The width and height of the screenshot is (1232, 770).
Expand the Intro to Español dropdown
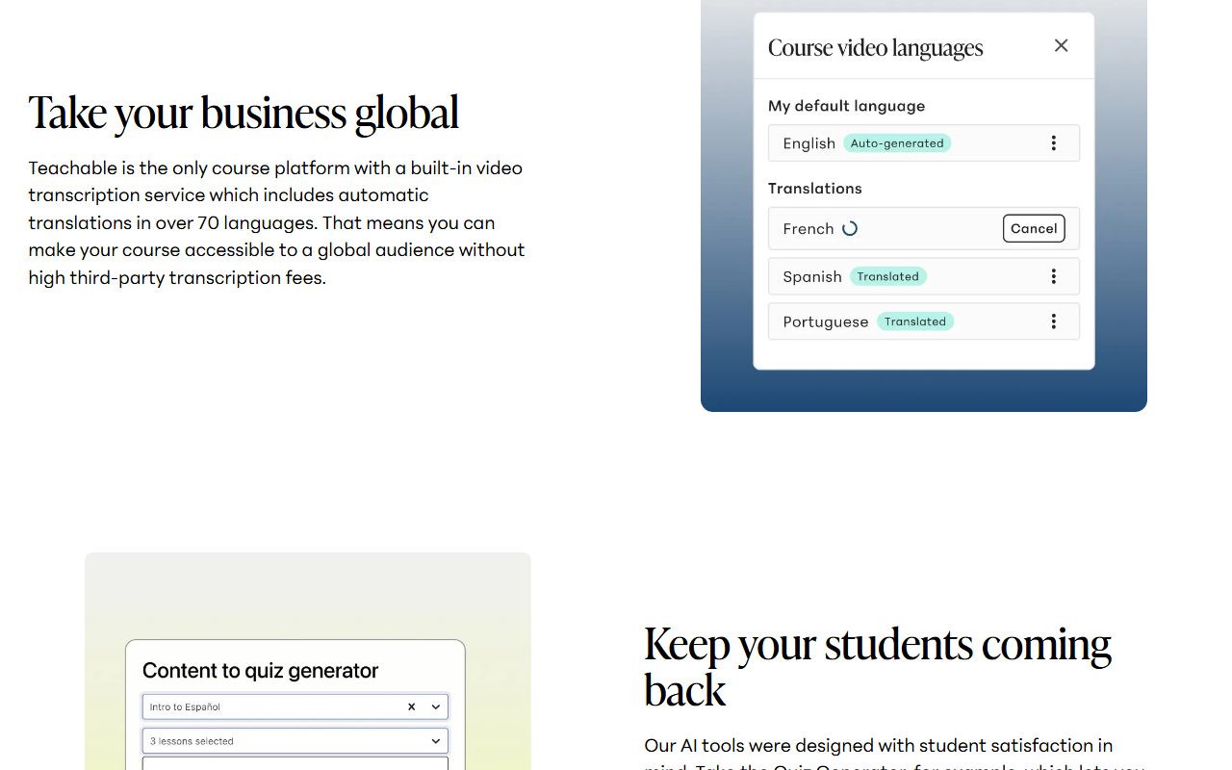pyautogui.click(x=436, y=706)
